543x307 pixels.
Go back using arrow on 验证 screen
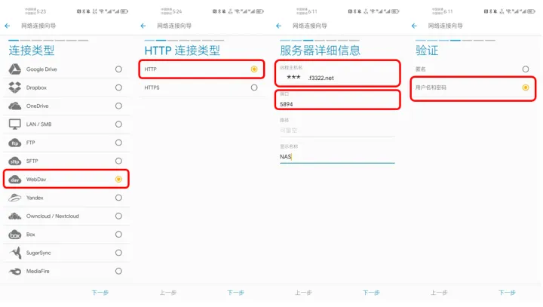414,26
